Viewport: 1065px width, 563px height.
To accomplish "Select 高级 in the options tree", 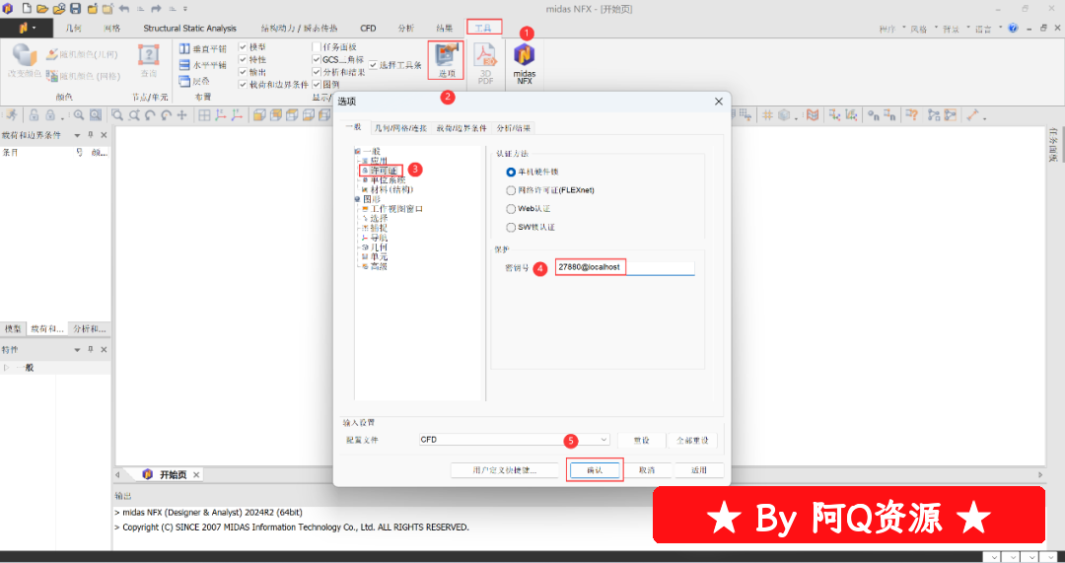I will click(379, 267).
